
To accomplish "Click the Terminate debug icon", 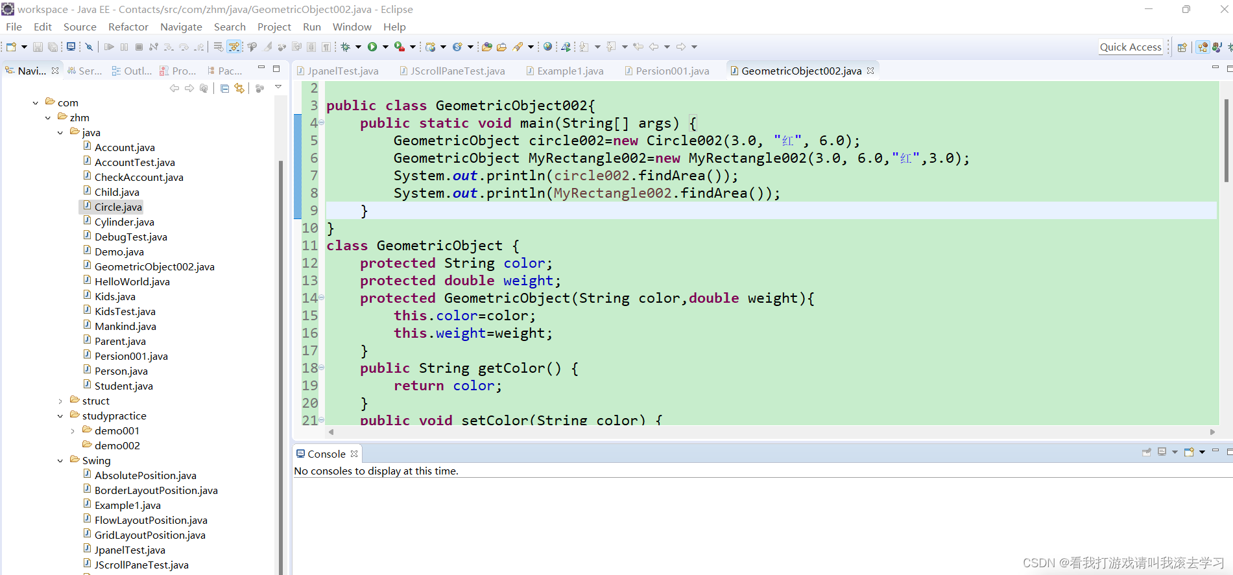I will pos(139,47).
